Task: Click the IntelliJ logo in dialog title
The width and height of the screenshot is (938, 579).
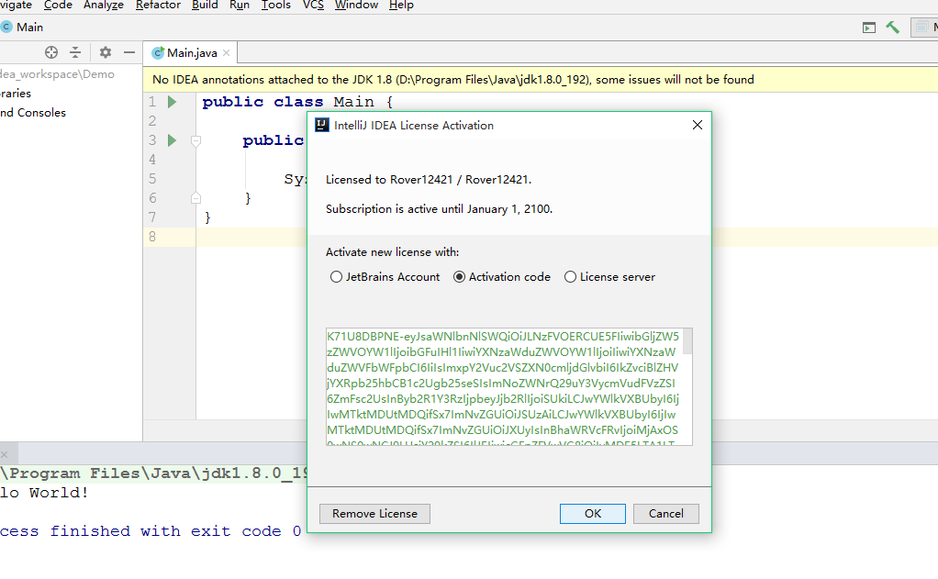Action: (x=322, y=125)
